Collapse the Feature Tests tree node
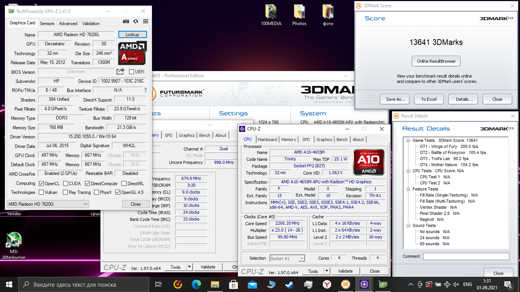The width and height of the screenshot is (520, 292). (x=409, y=189)
